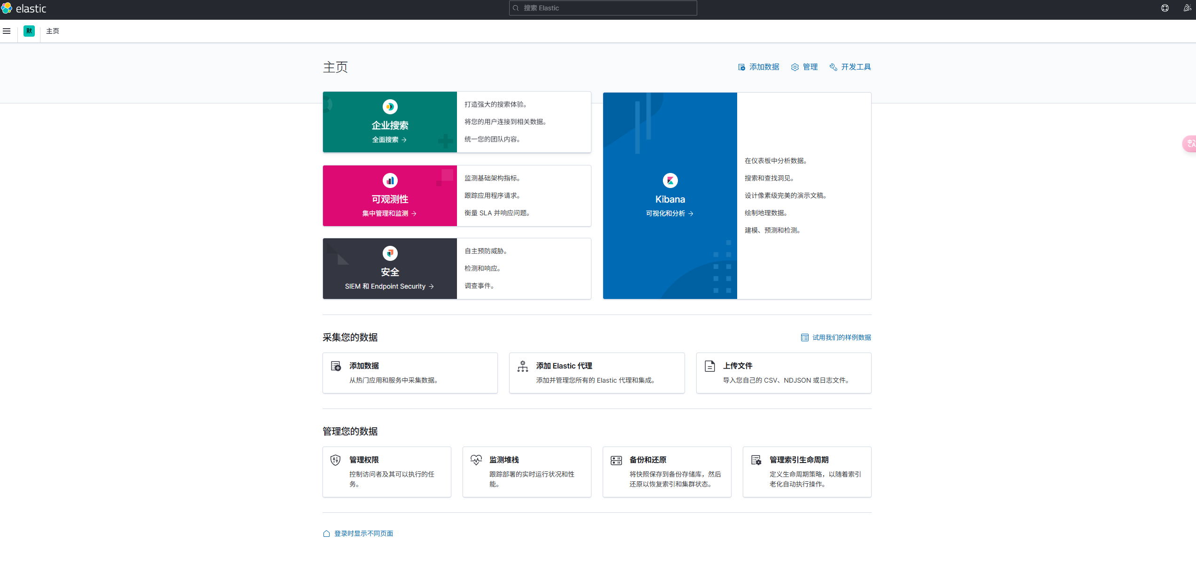
Task: Click the 管理权限 lock shield icon
Action: coord(335,460)
